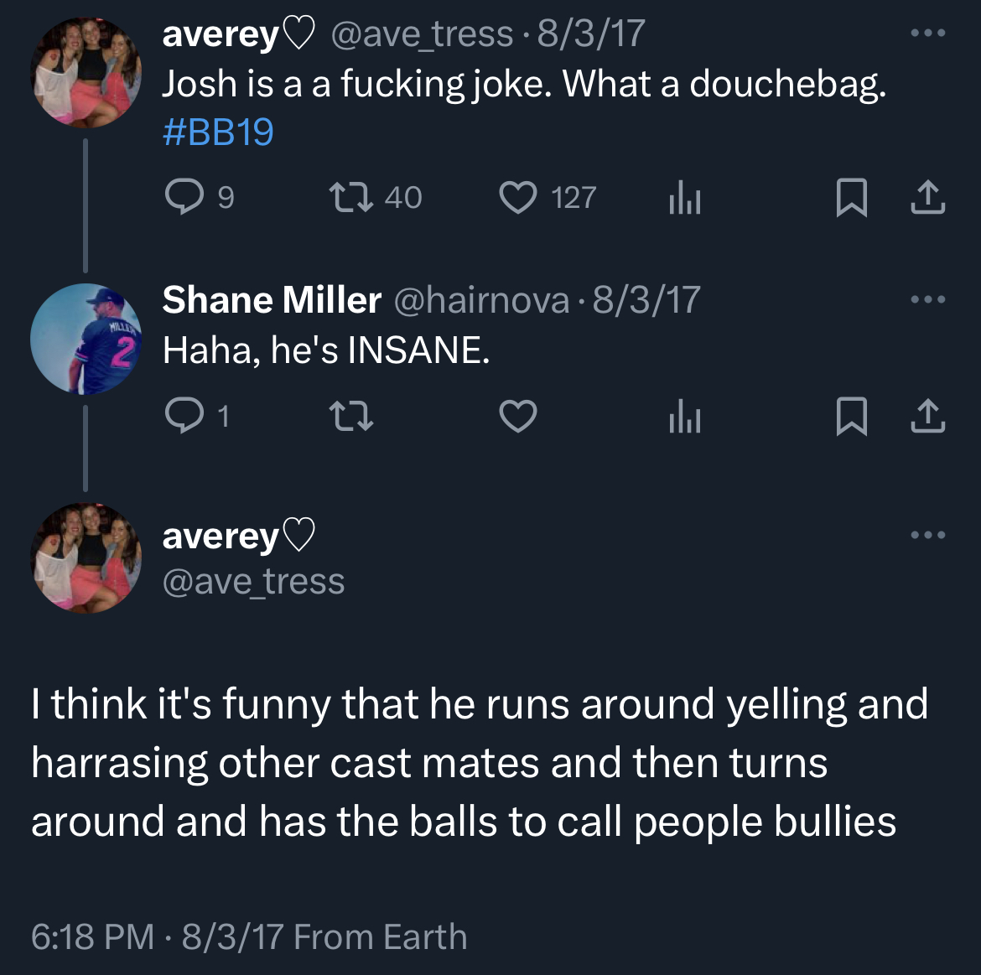Share Shane Miller's reply
The image size is (981, 975).
[x=928, y=417]
